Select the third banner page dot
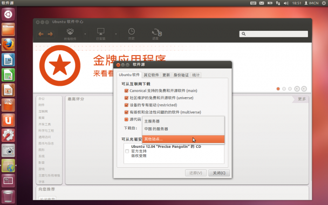 pos(290,89)
